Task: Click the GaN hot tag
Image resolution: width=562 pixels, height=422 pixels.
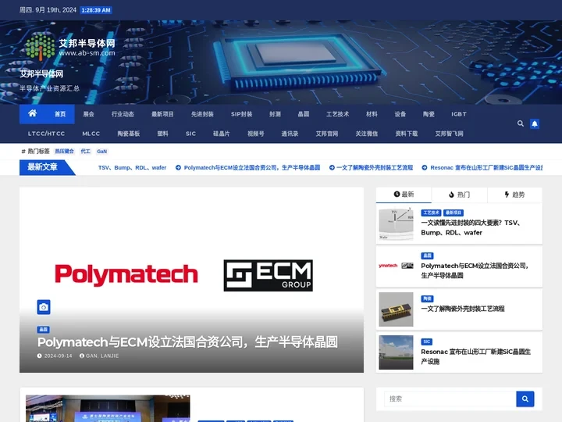Action: click(x=101, y=152)
